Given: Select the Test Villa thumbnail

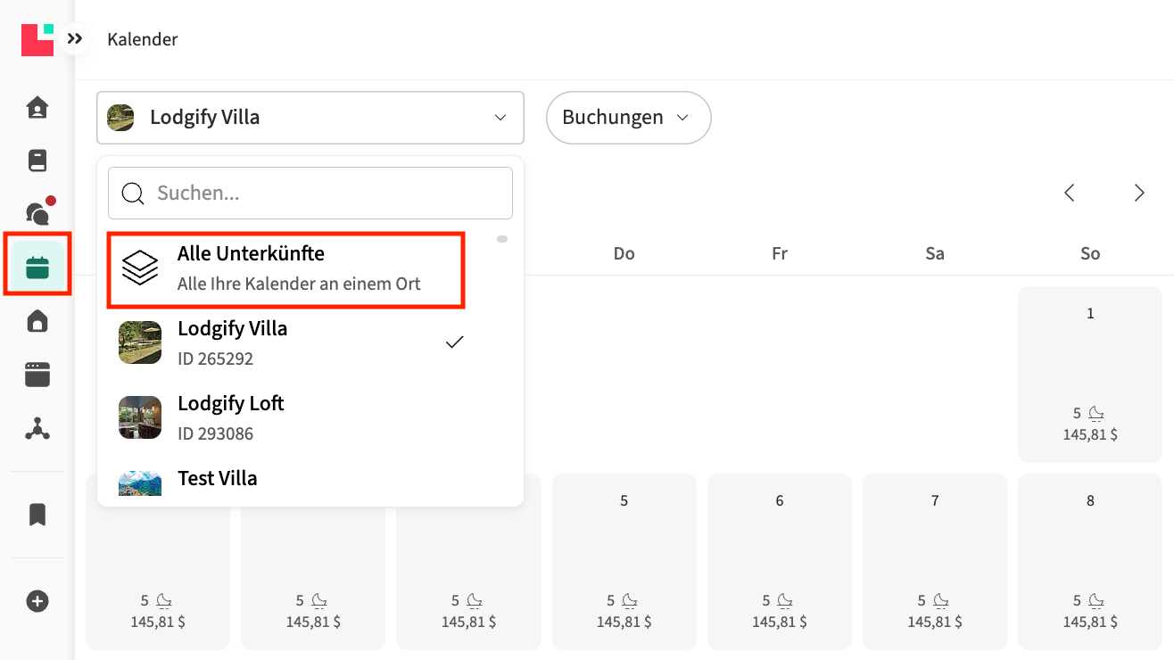Looking at the screenshot, I should 140,483.
